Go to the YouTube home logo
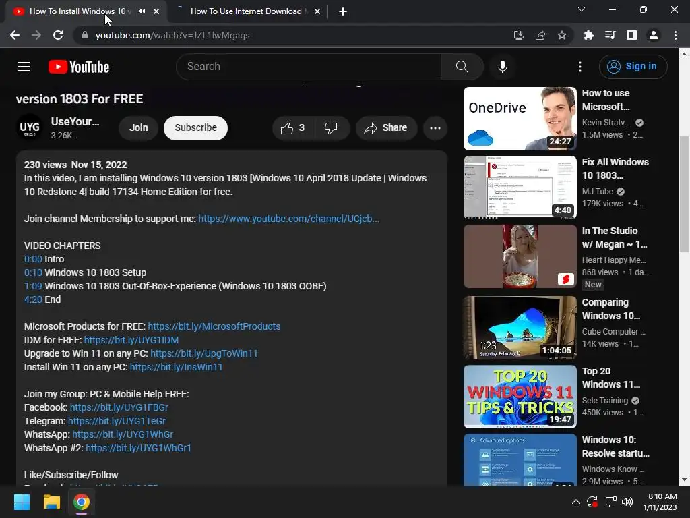This screenshot has width=690, height=518. (79, 67)
